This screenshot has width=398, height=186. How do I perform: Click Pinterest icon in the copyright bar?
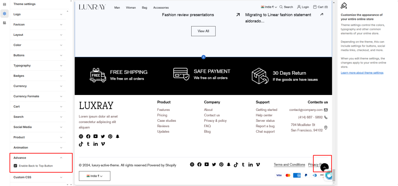point(221,164)
